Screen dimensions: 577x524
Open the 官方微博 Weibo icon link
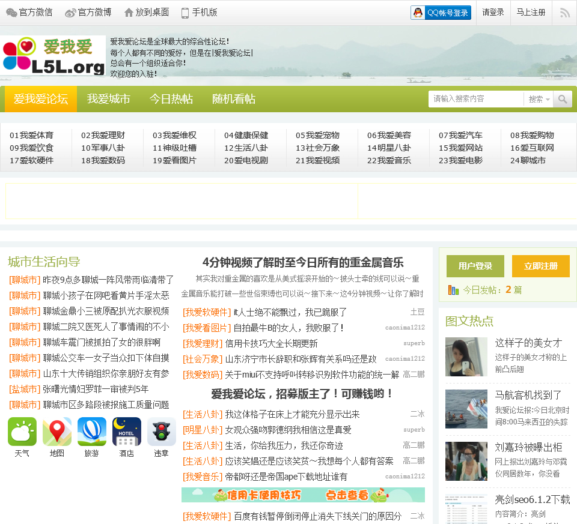click(88, 13)
